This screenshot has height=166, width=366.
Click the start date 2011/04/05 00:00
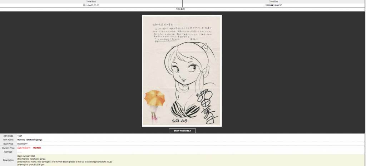[91, 5]
